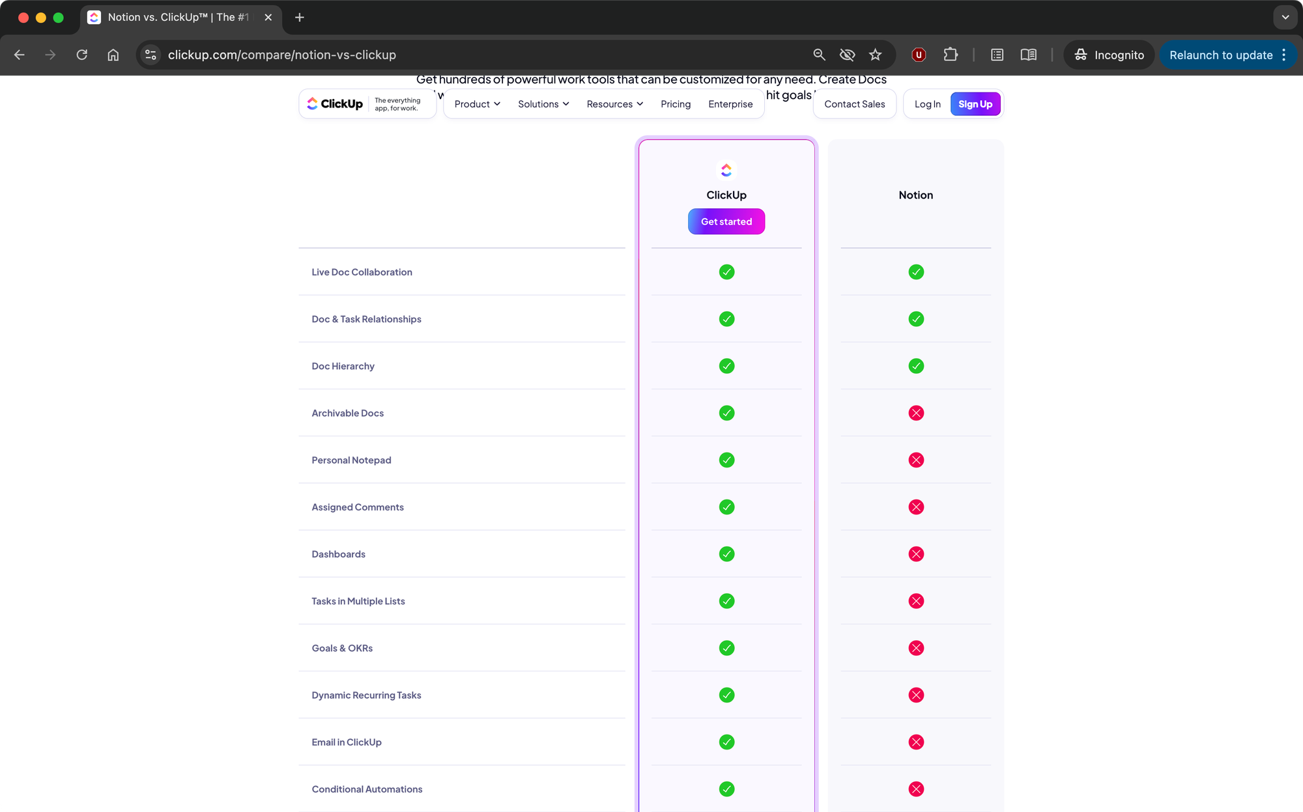Expand the Resources dropdown menu
Image resolution: width=1303 pixels, height=812 pixels.
click(x=615, y=104)
